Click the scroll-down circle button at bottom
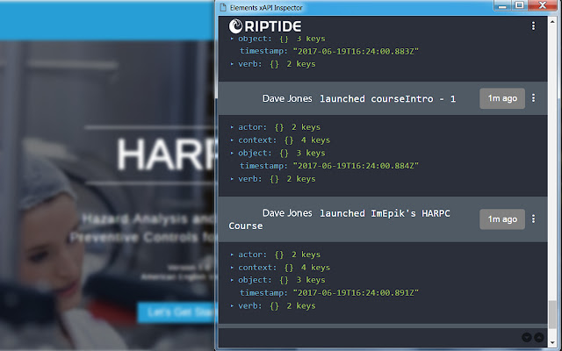The height and width of the screenshot is (351, 562). pos(527,337)
